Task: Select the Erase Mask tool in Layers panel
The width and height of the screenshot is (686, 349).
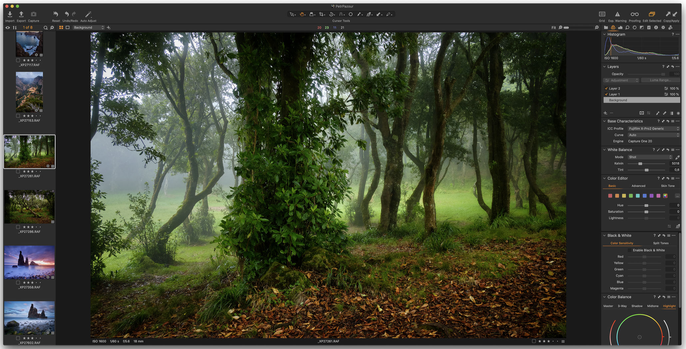Action: point(664,113)
